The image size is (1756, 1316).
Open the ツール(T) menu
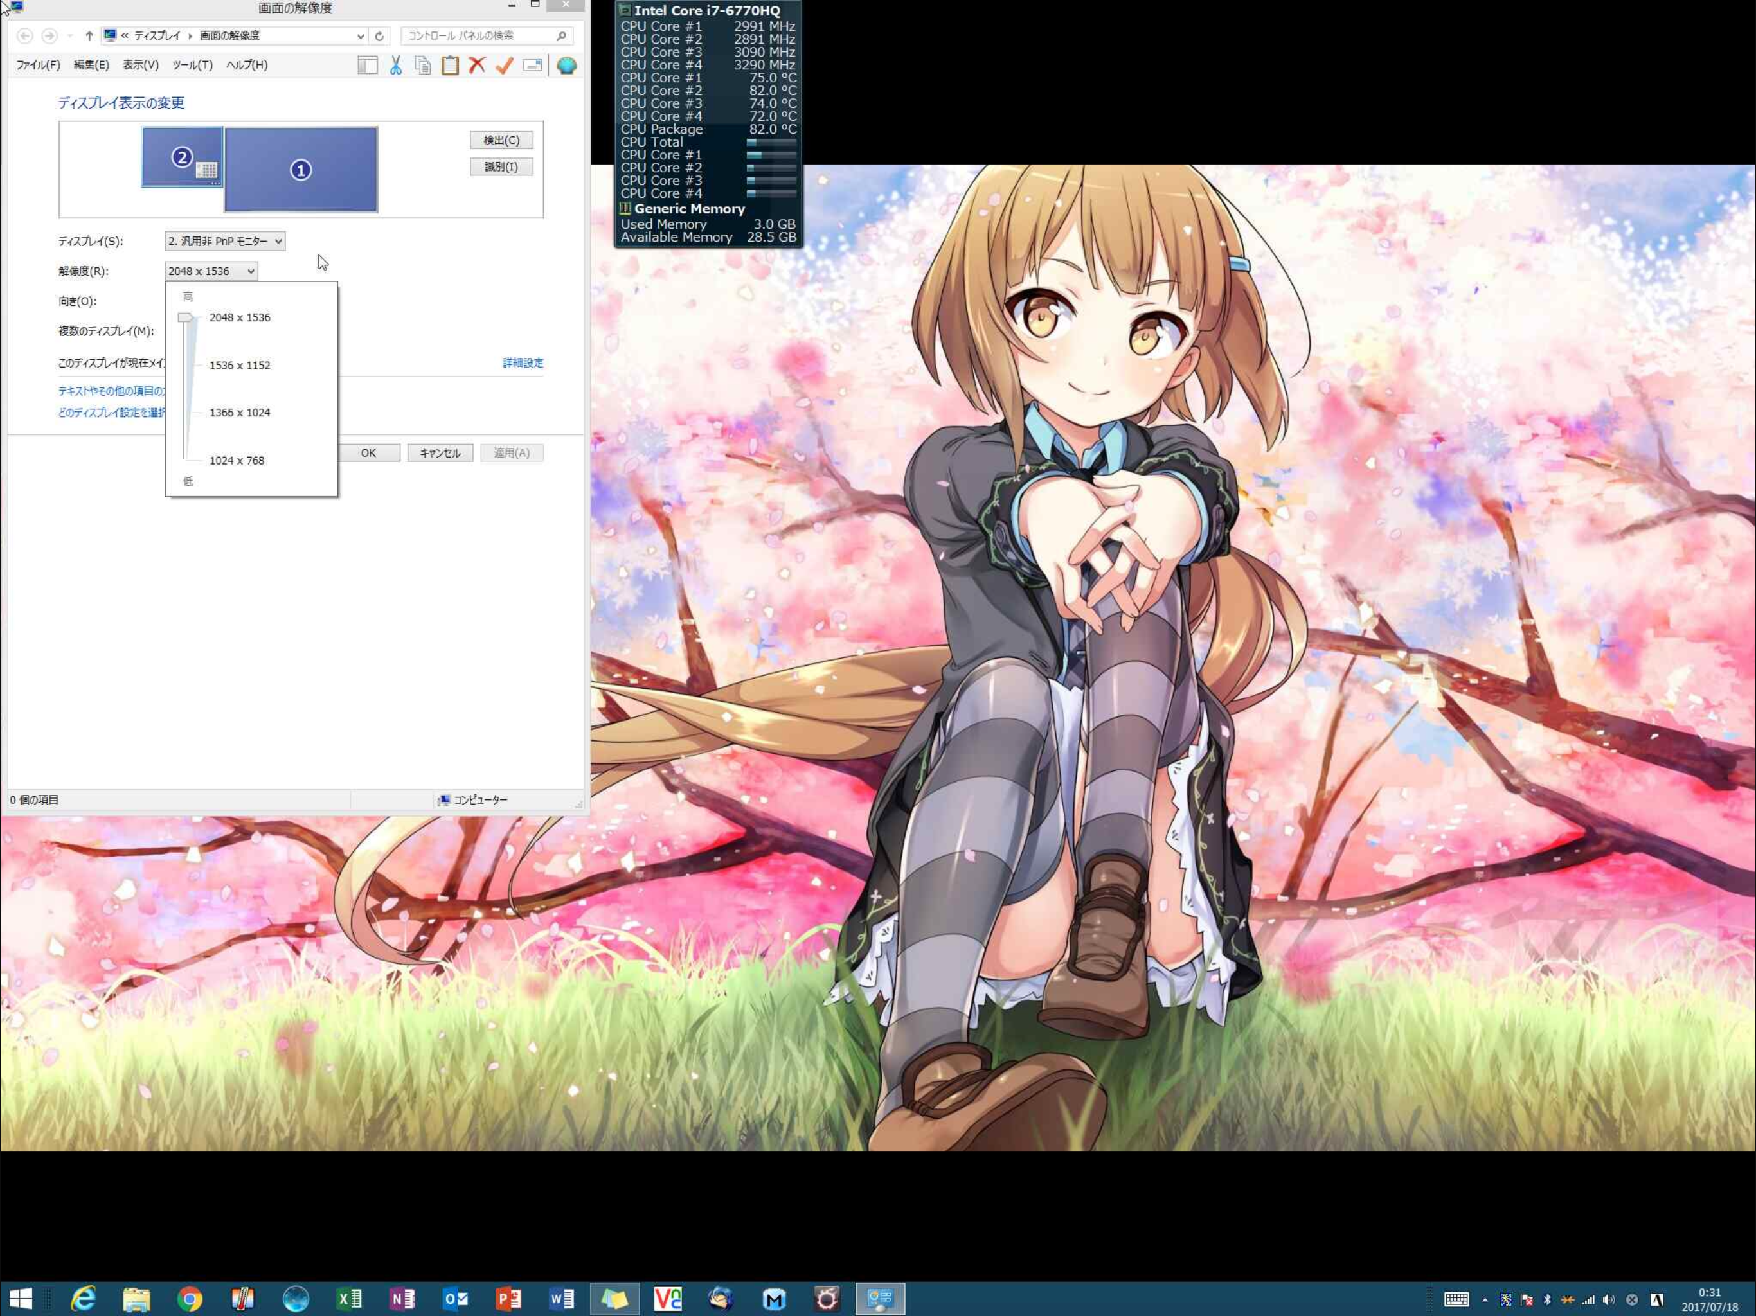(192, 65)
